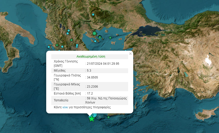
Task: Open the "κλικ" link for more information
Action: point(65,108)
